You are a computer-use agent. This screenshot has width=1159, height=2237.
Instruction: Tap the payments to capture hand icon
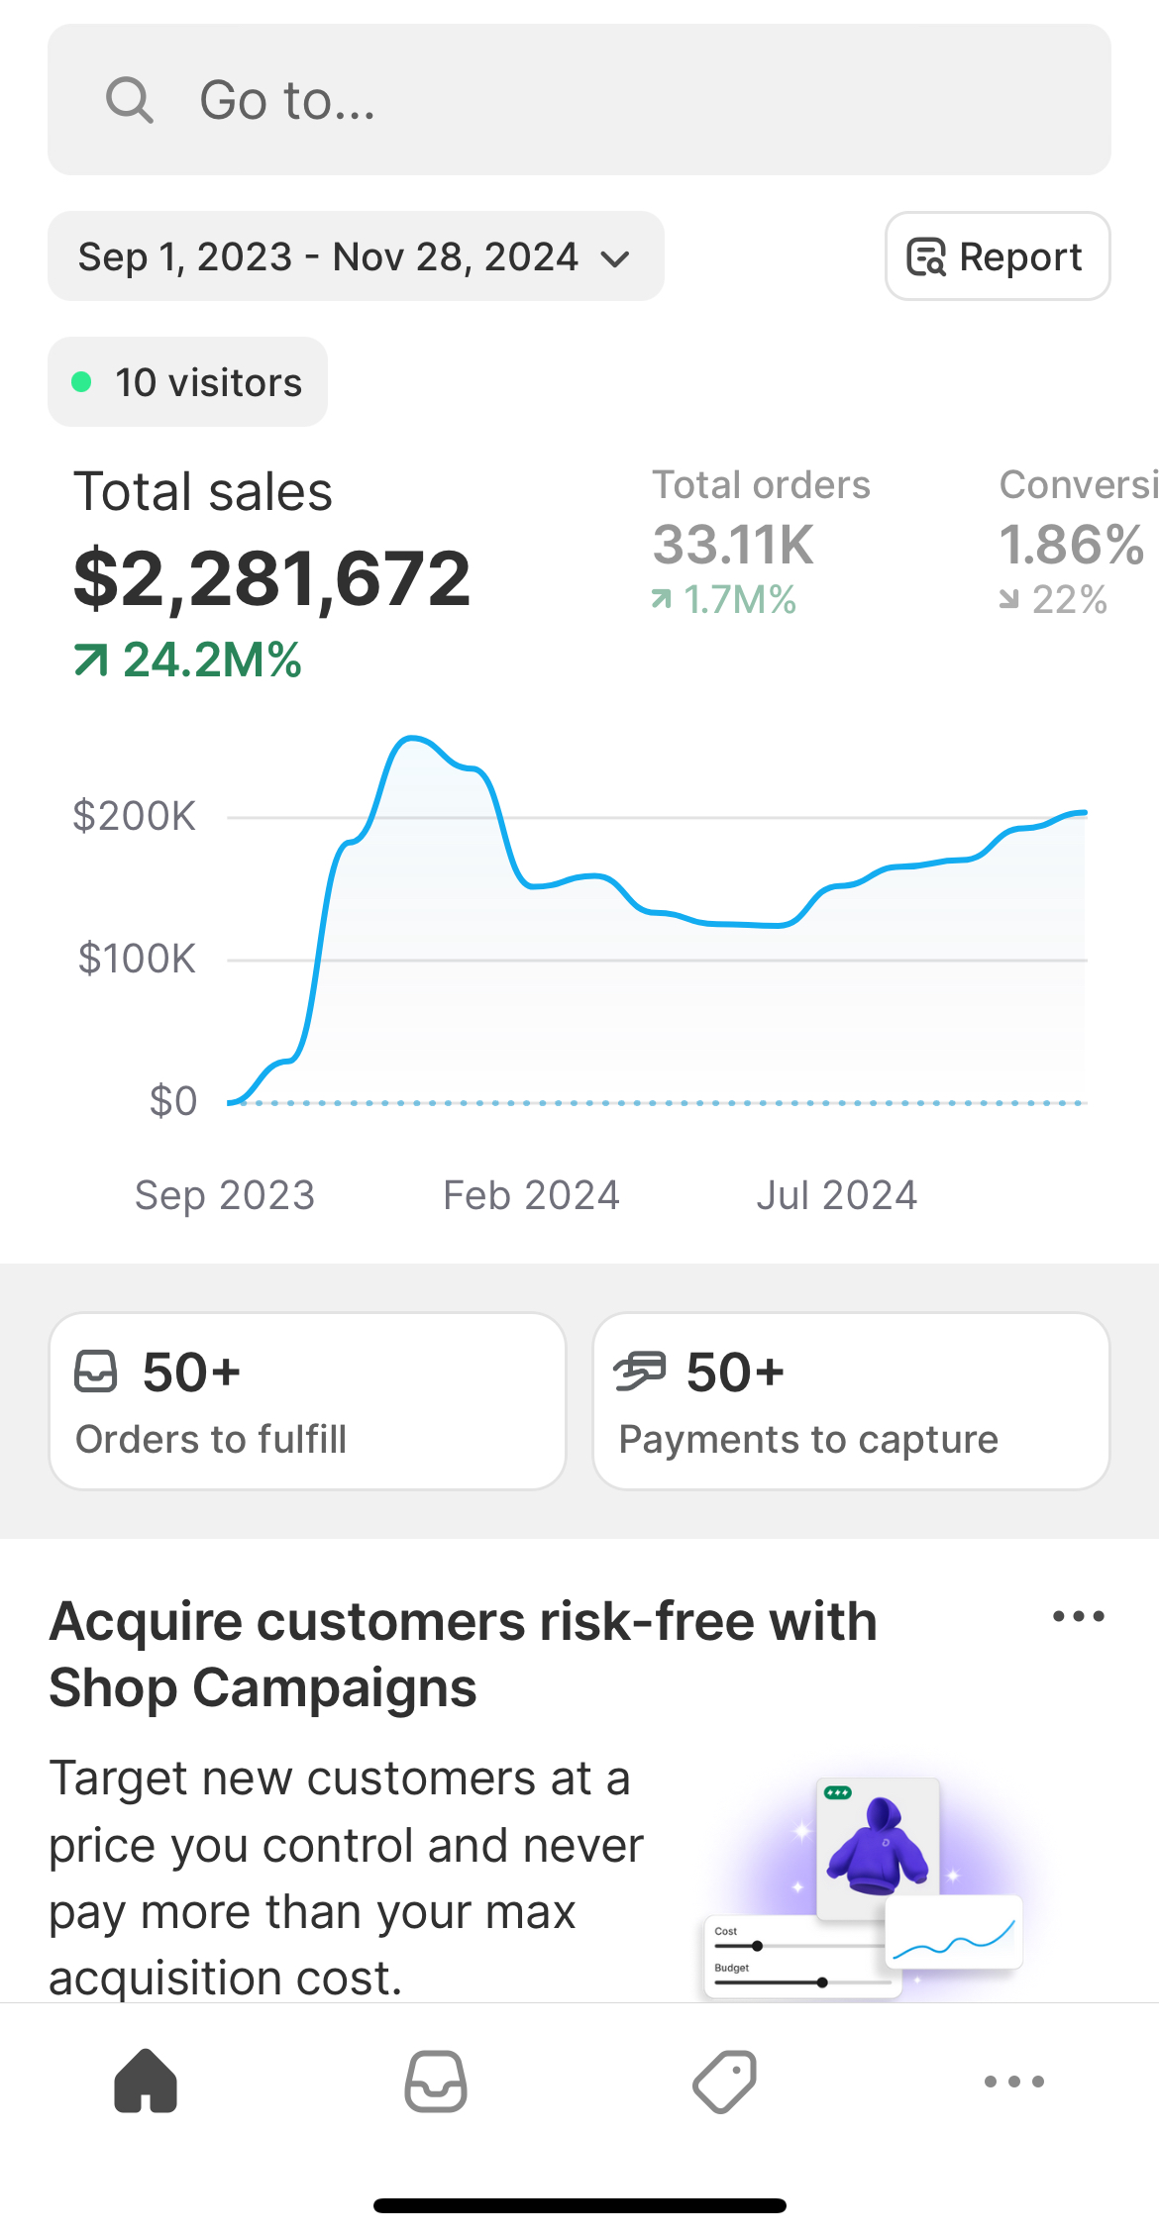pos(640,1373)
